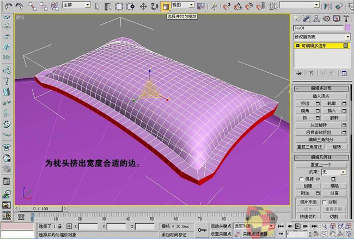Click the Select and Uniform Scale tool
The height and width of the screenshot is (239, 354).
(166, 7)
